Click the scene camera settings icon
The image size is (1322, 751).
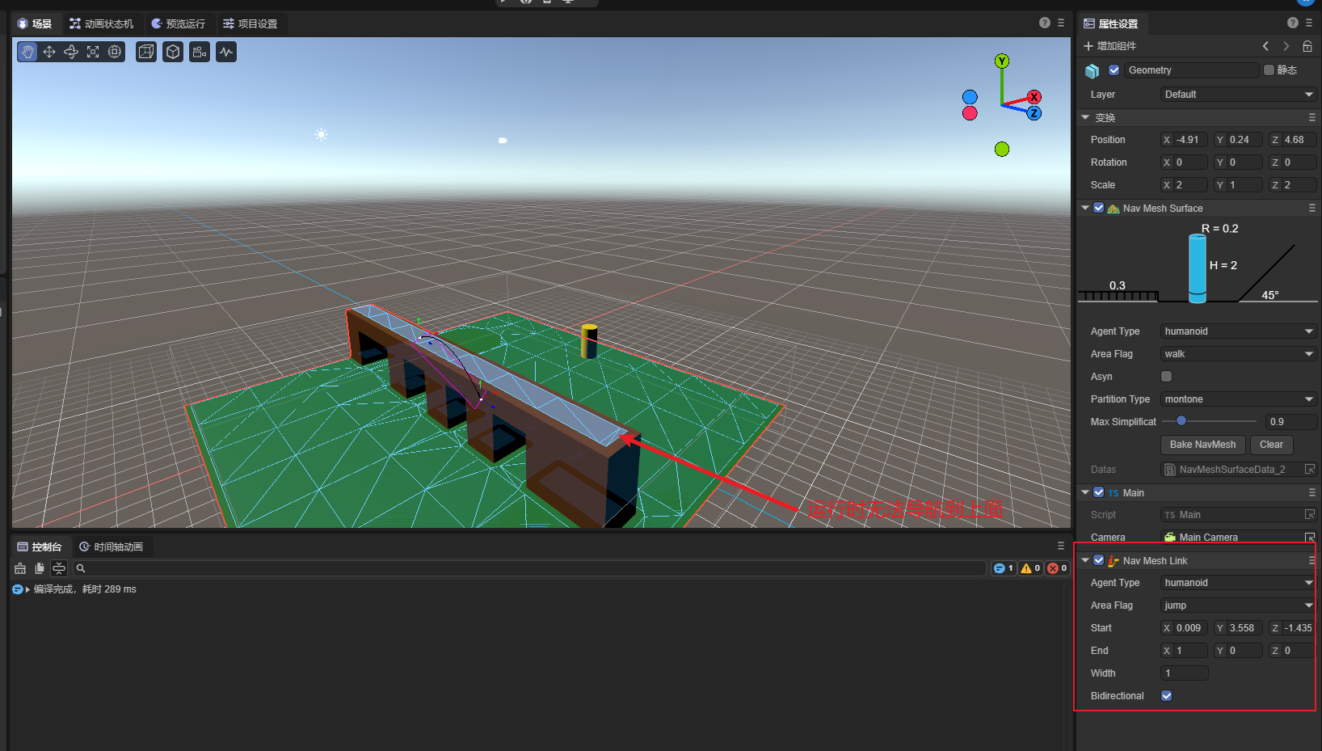pos(199,52)
